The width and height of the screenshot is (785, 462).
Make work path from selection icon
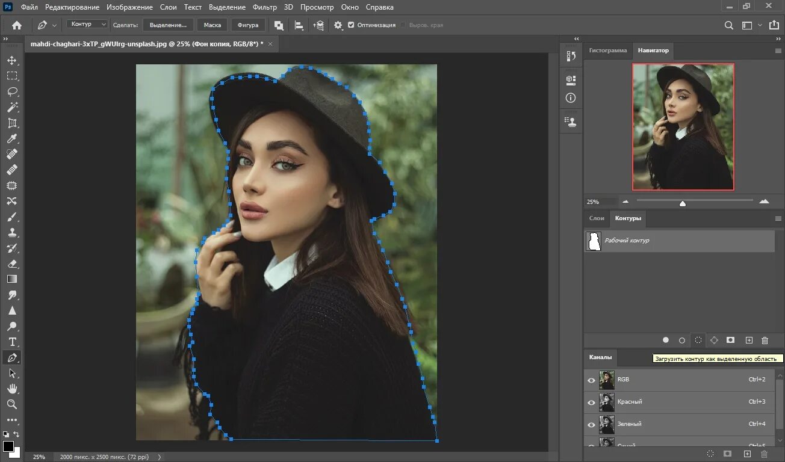(714, 340)
